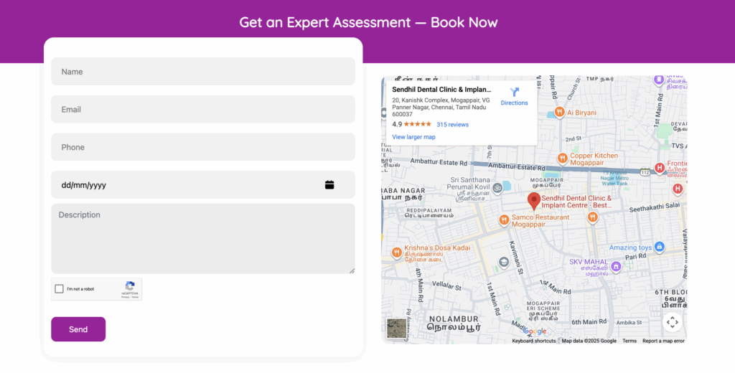Screen dimensions: 735x373
Task: Click the red Sendhil Dental Clinic map pin
Action: click(x=533, y=201)
